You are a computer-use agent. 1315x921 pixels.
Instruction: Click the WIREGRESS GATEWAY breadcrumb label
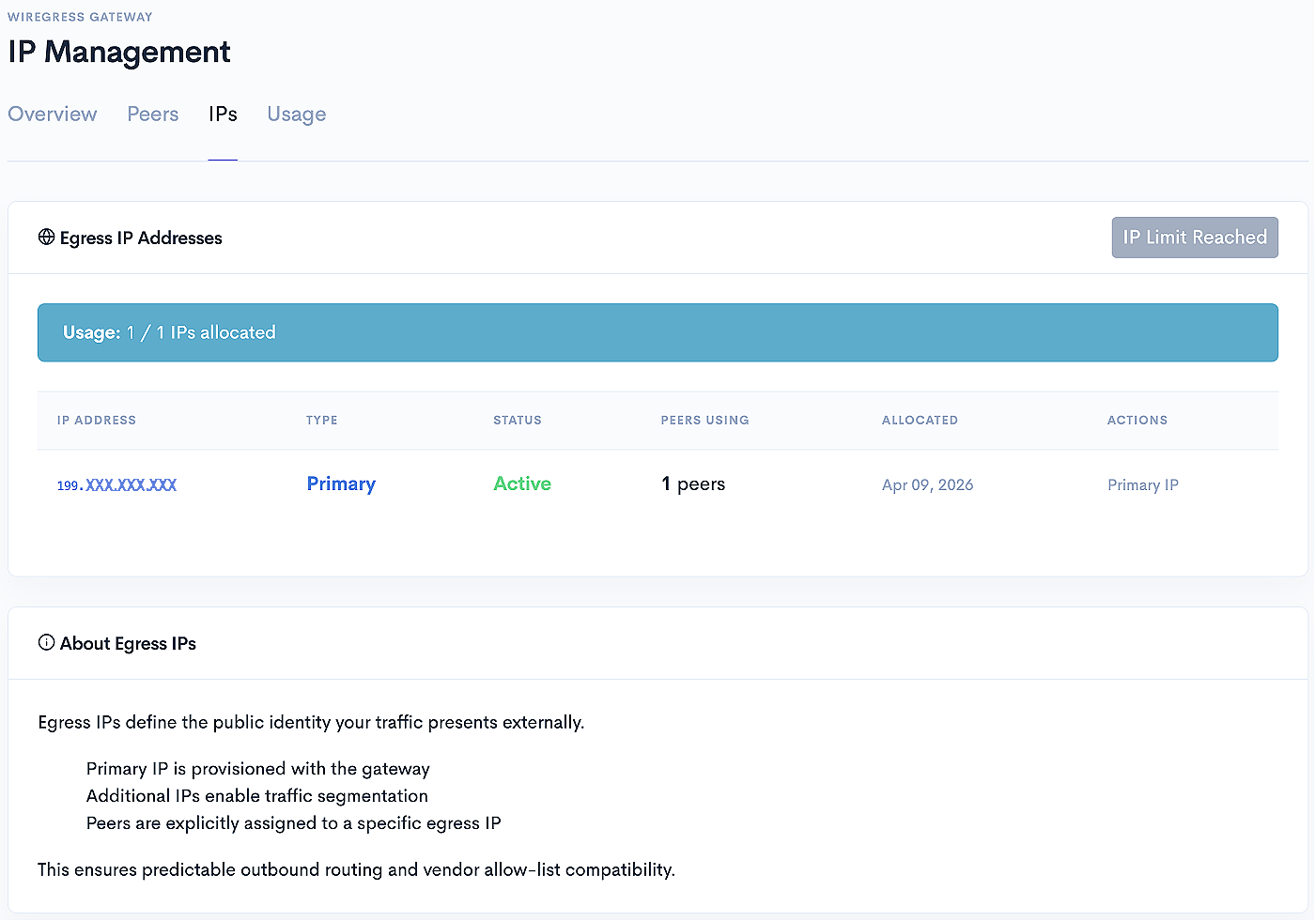[80, 16]
